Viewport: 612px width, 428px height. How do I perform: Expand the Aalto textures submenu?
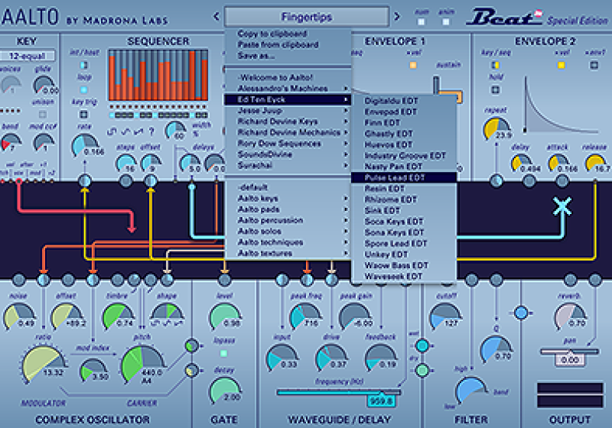[x=288, y=253]
